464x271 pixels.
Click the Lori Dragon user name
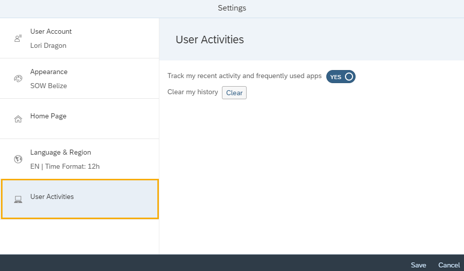[48, 45]
